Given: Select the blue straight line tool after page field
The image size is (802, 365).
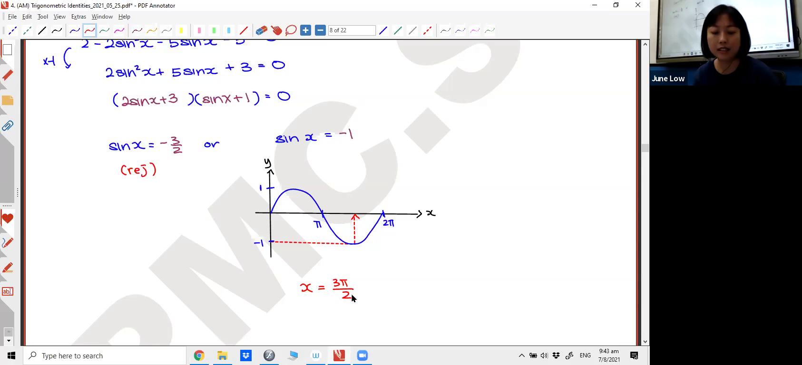Looking at the screenshot, I should 383,30.
